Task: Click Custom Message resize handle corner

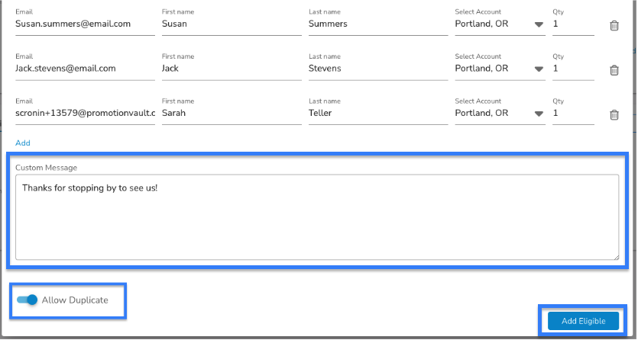Action: pos(616,257)
